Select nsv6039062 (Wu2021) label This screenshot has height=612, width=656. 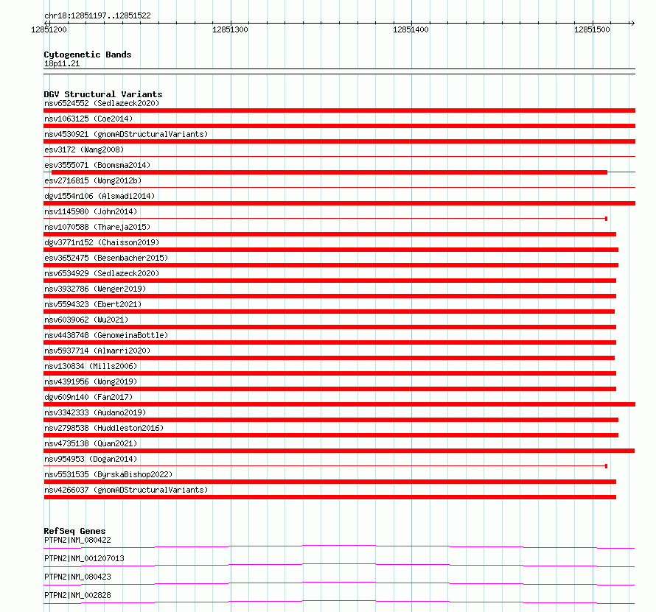click(86, 320)
